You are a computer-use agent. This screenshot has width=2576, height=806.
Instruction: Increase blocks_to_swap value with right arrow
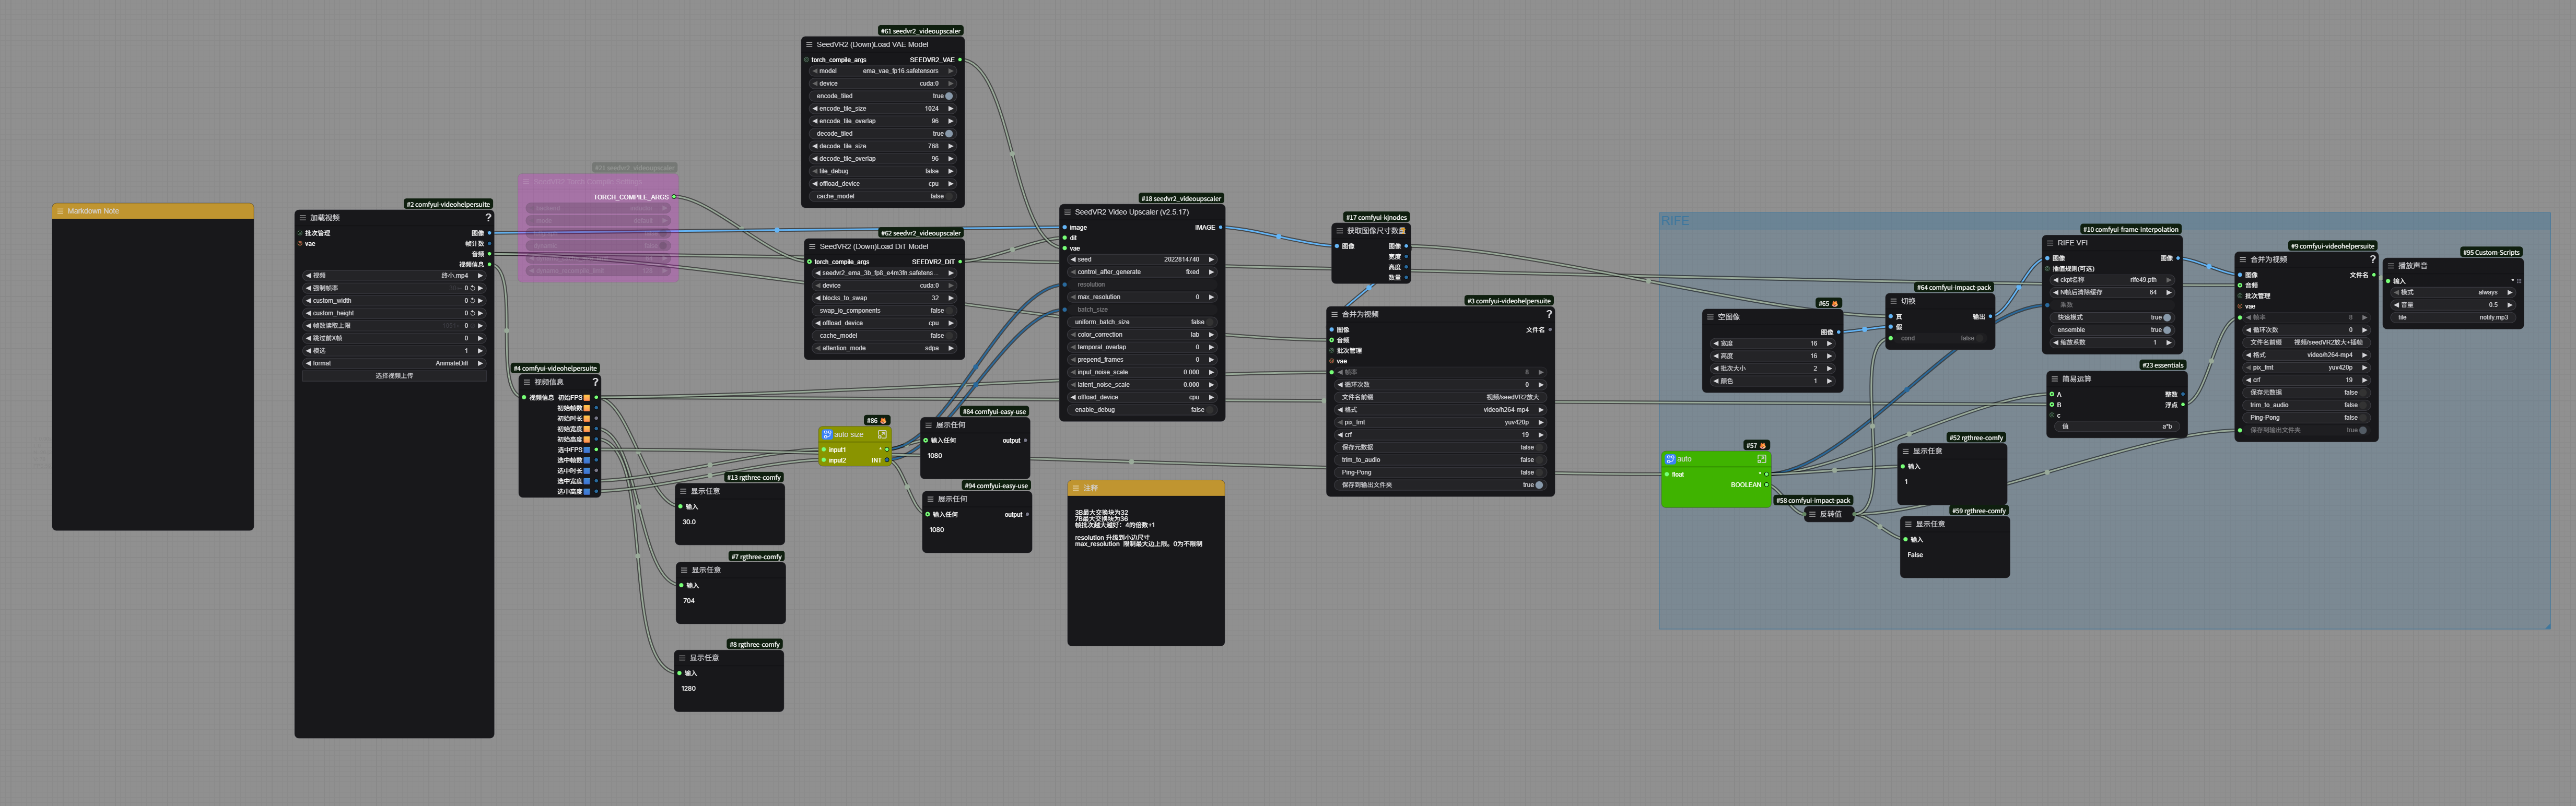click(x=951, y=298)
